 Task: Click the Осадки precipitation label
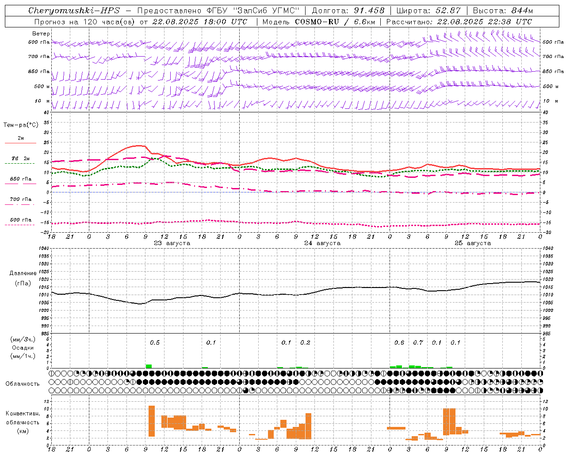(23, 348)
